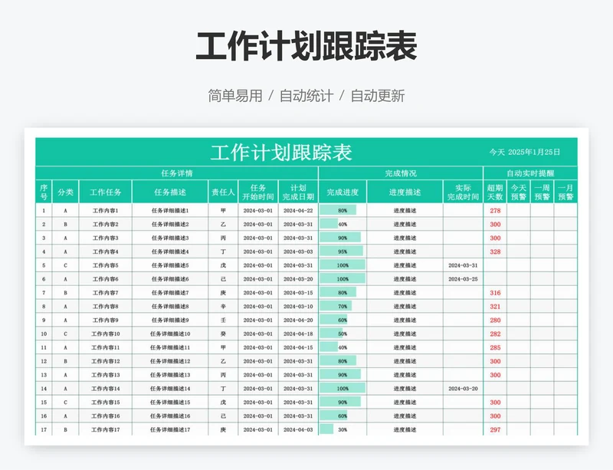The width and height of the screenshot is (613, 470).
Task: Click the 工作内容7 cell
Action: [106, 293]
